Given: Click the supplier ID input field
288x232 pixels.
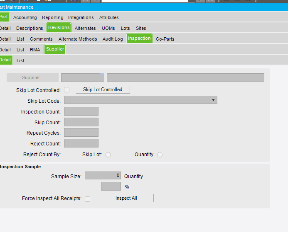Looking at the screenshot, I should [82, 77].
